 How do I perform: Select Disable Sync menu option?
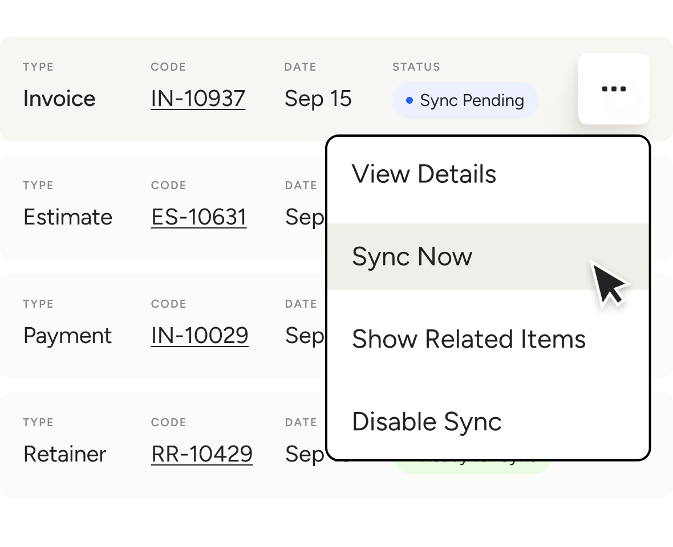coord(427,422)
